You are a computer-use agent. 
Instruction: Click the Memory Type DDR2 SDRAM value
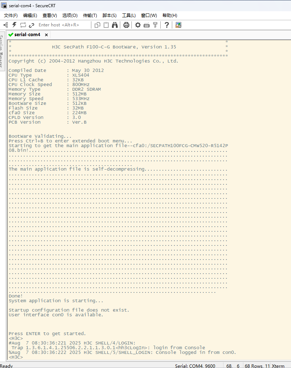tap(87, 89)
